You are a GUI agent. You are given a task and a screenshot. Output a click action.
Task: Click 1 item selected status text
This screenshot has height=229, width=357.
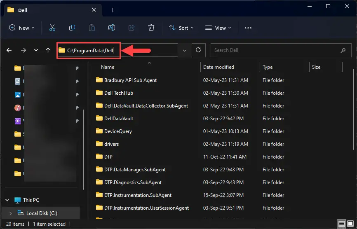click(49, 224)
